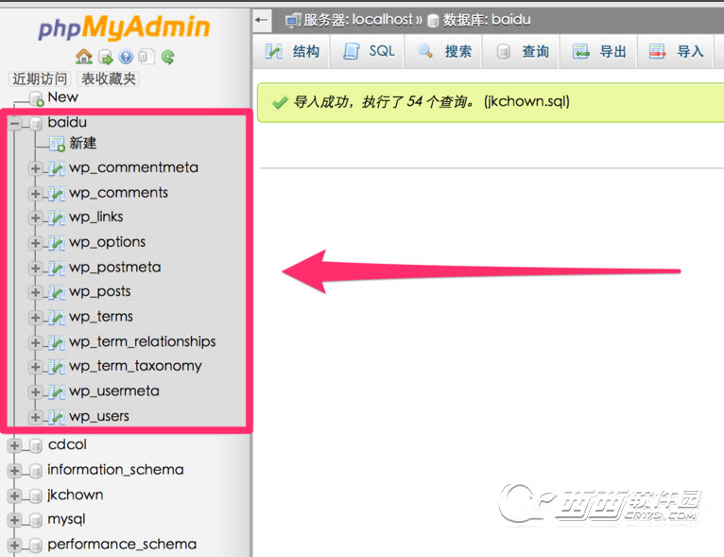Click the import success message text
The height and width of the screenshot is (557, 724).
[432, 101]
